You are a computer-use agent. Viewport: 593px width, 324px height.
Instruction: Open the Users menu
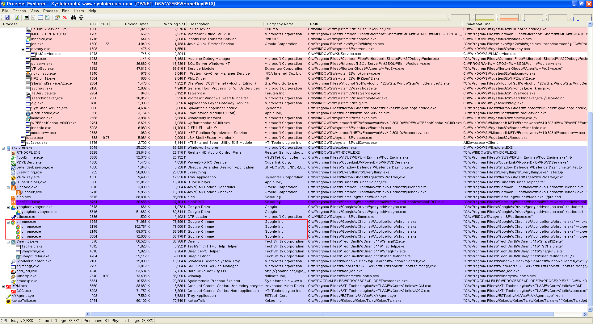[x=79, y=11]
